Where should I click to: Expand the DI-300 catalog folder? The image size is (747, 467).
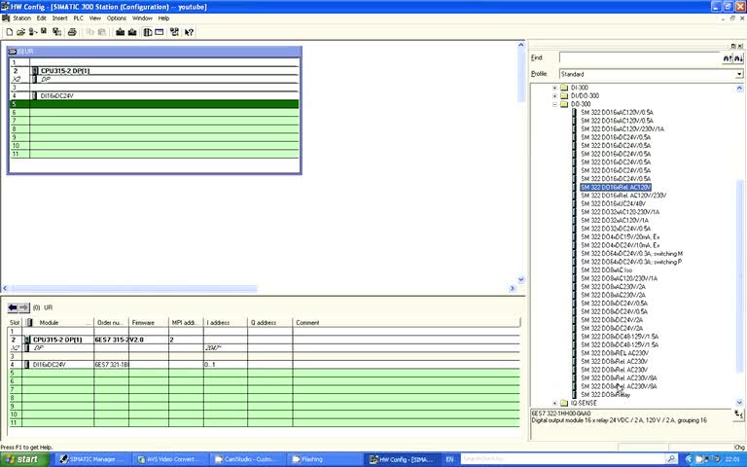[x=554, y=88]
